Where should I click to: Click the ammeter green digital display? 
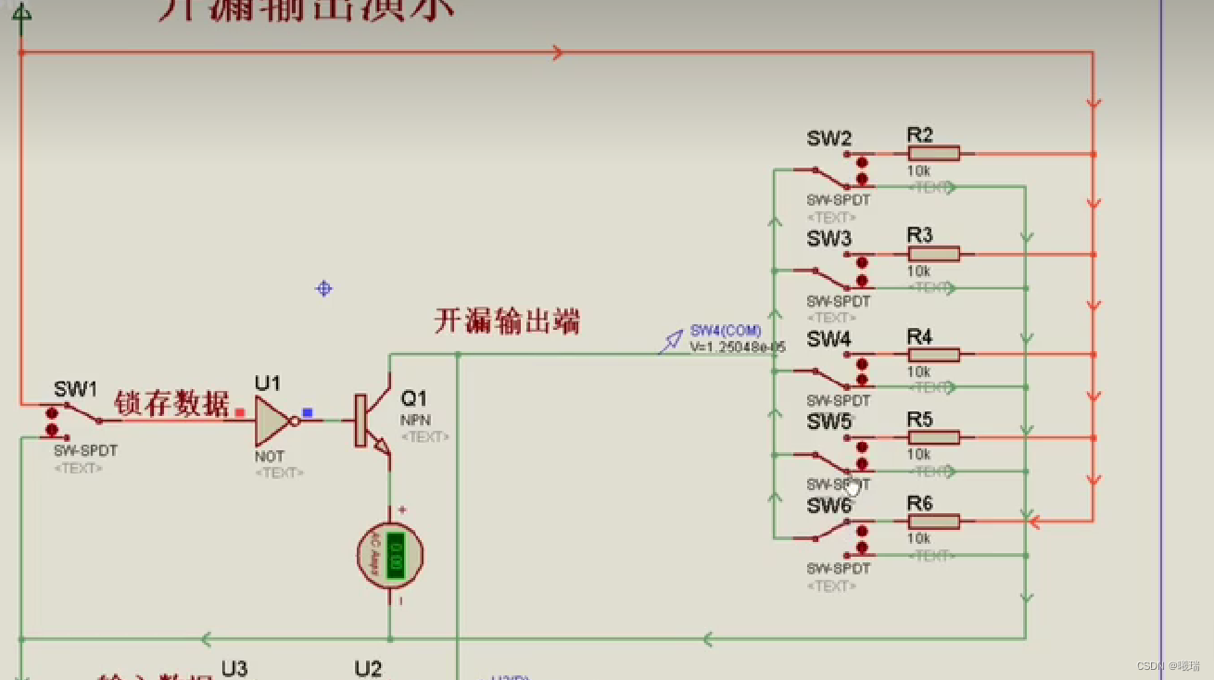point(396,556)
